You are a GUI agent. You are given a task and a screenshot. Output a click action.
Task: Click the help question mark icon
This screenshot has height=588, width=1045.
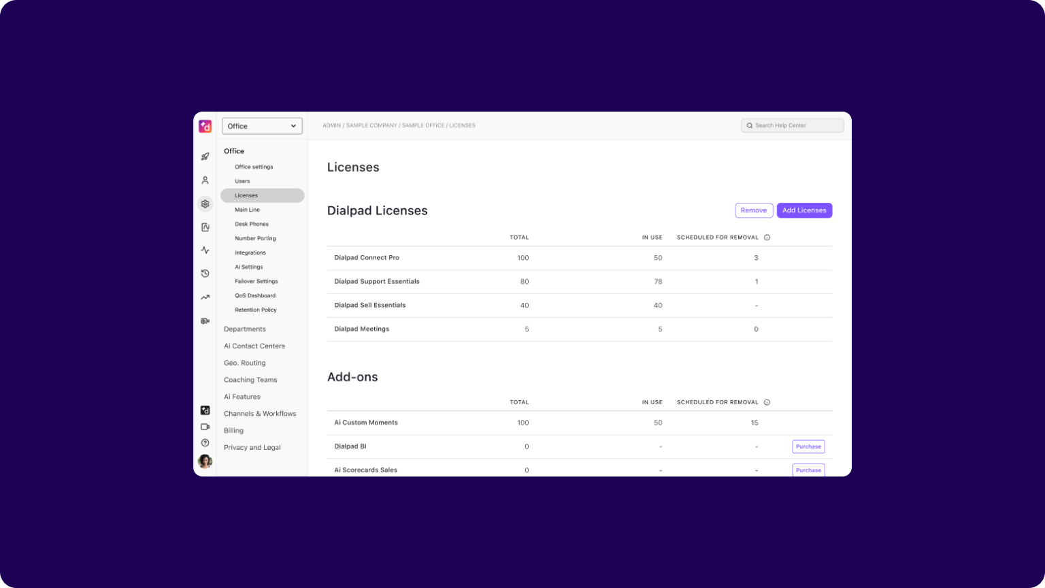(x=205, y=442)
